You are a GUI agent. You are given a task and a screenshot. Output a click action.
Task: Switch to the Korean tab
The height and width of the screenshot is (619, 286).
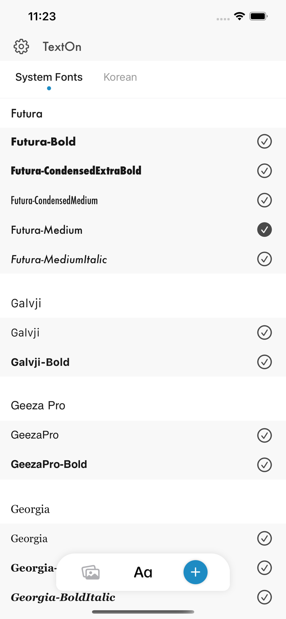120,77
